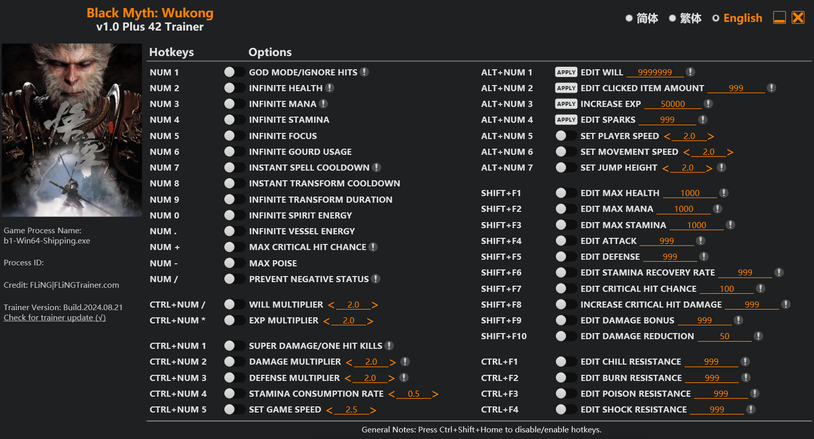Click info icon beside Edit Shock Resistance

751,409
